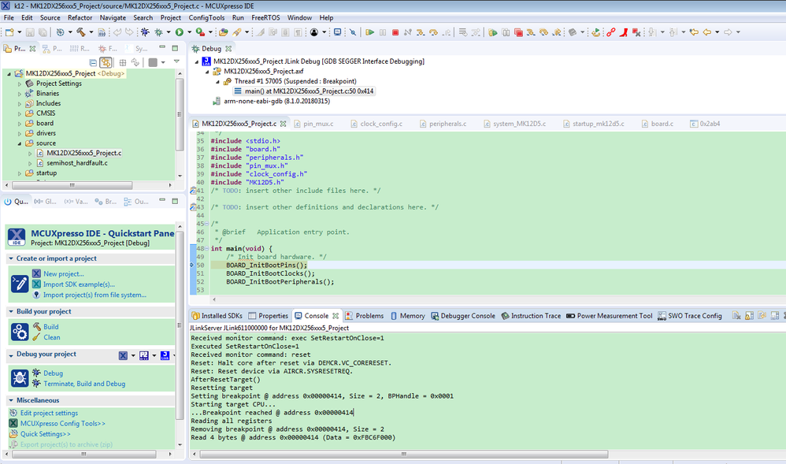
Task: Click the Terminate all debug sessions icon
Action: point(518,32)
